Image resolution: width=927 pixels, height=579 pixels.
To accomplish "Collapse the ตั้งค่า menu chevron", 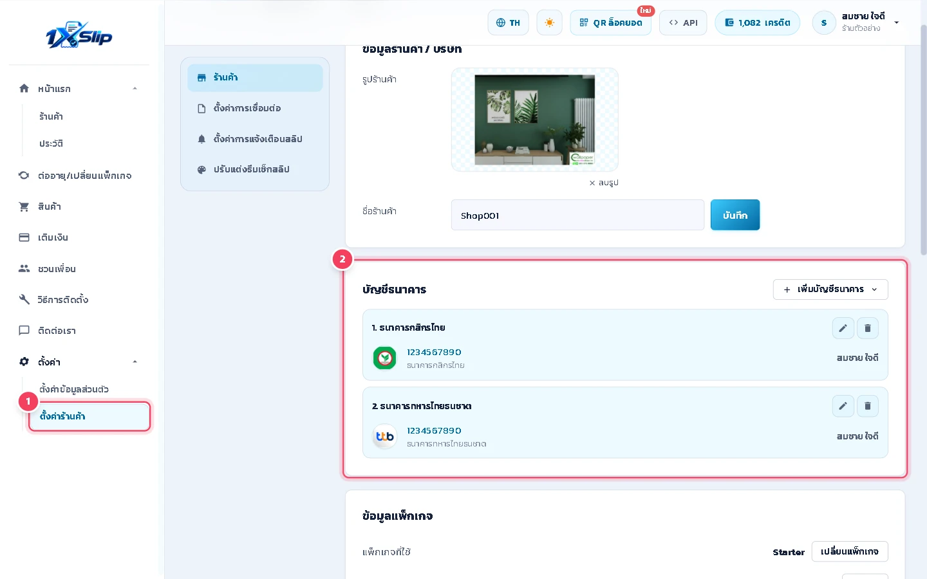I will 135,362.
